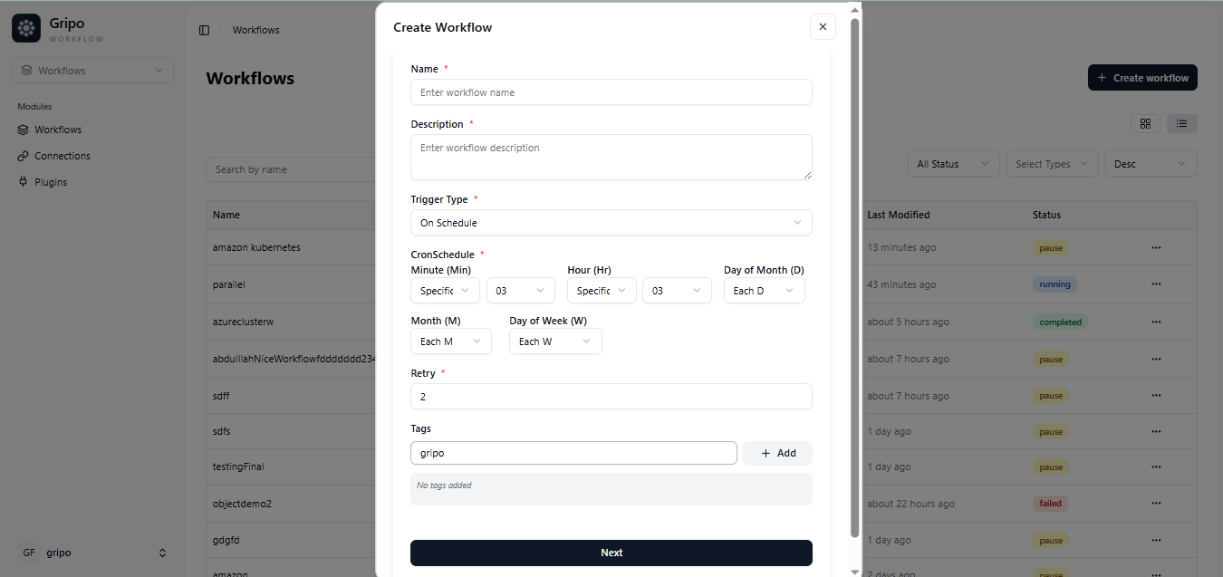Screen dimensions: 1223x577
Task: Switch to grid view layout
Action: pyautogui.click(x=1145, y=124)
